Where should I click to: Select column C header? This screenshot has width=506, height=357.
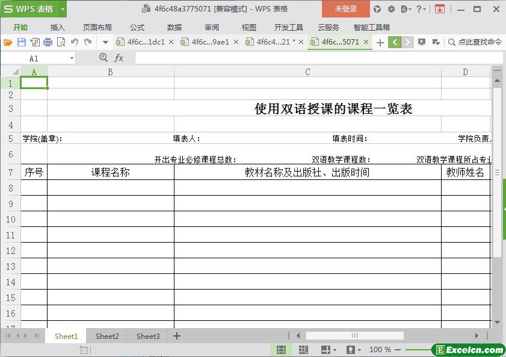[x=307, y=72]
